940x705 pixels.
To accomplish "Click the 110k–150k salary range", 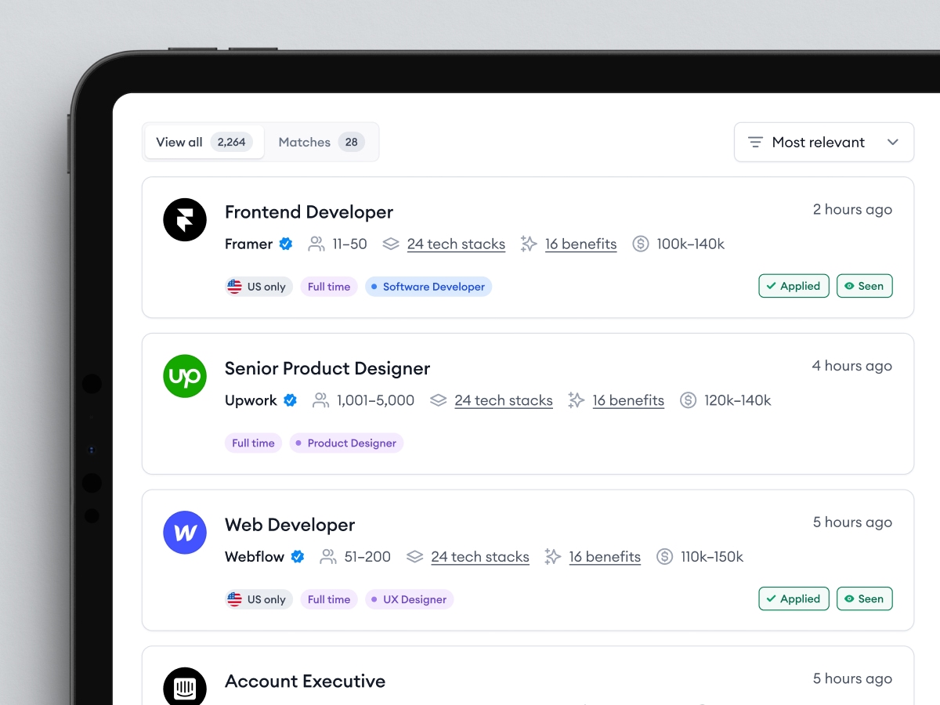I will coord(712,557).
